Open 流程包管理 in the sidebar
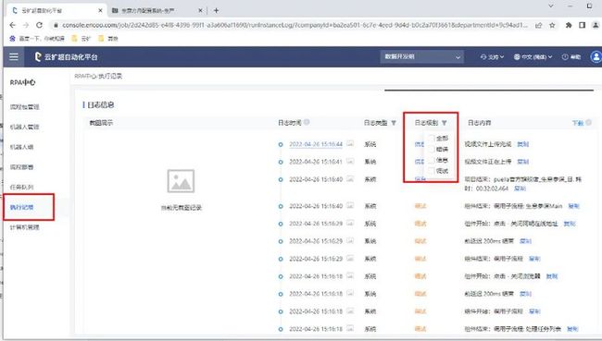602x341 pixels. click(x=25, y=107)
